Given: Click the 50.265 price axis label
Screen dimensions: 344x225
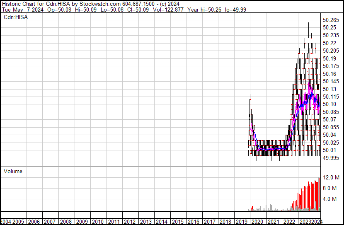Looking at the screenshot, I should click(x=331, y=20).
